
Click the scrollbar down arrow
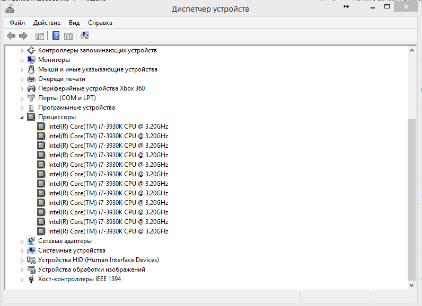[x=411, y=285]
